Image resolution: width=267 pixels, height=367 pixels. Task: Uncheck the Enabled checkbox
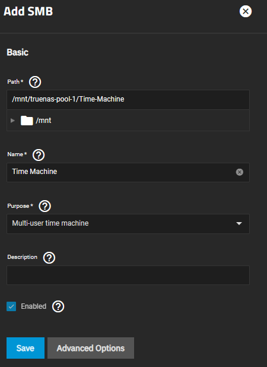click(11, 306)
